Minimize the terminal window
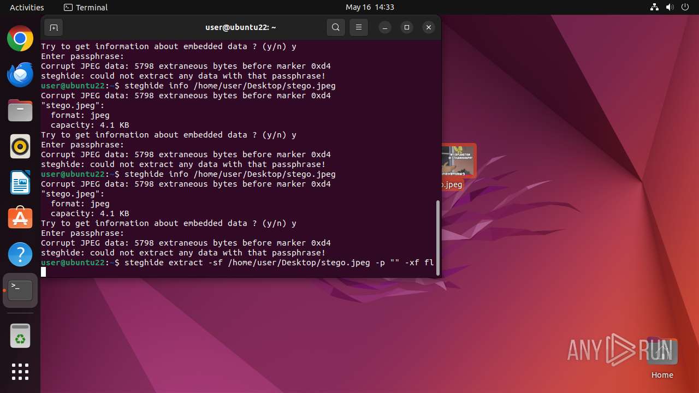The height and width of the screenshot is (393, 699). point(385,27)
